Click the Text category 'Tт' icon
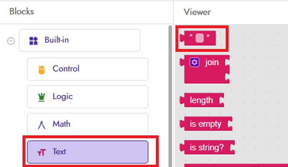The image size is (288, 167). (x=41, y=152)
